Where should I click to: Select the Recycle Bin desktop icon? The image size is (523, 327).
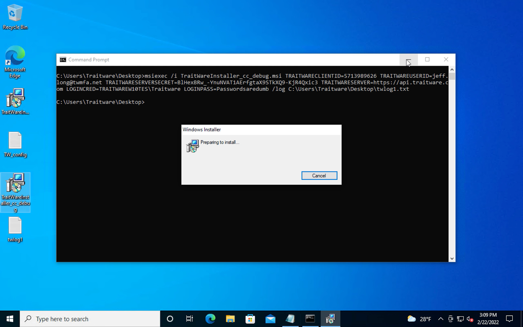[x=15, y=17]
